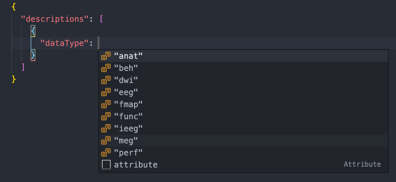
Task: Click the opening square bracket after descriptions
Action: [101, 19]
